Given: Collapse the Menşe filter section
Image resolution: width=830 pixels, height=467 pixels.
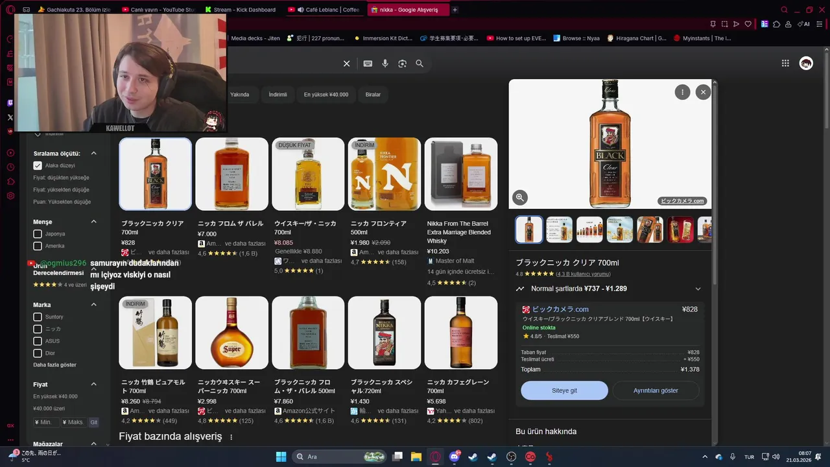Looking at the screenshot, I should [x=93, y=222].
